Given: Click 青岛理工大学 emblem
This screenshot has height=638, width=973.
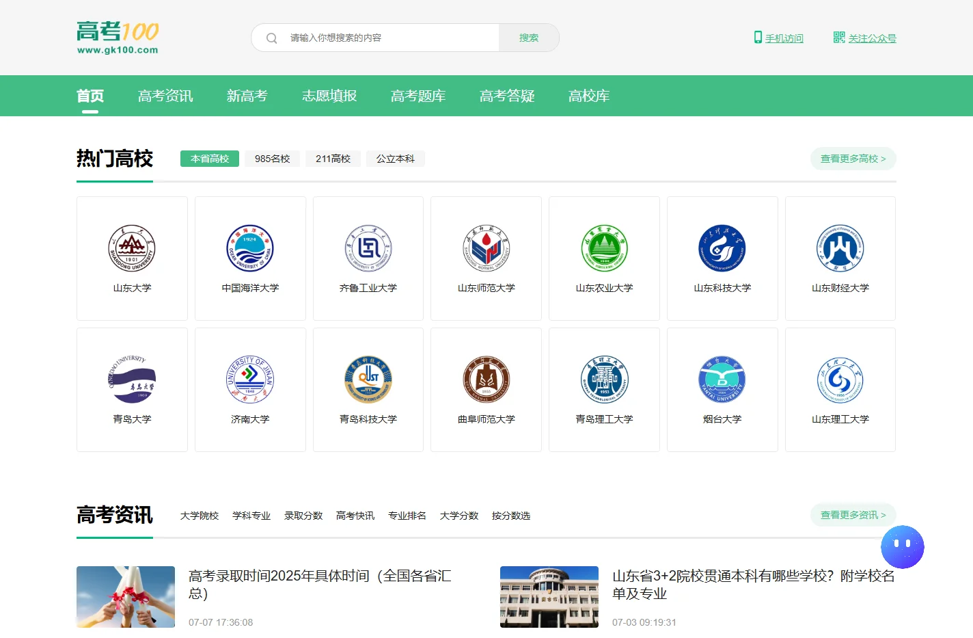Looking at the screenshot, I should click(605, 380).
